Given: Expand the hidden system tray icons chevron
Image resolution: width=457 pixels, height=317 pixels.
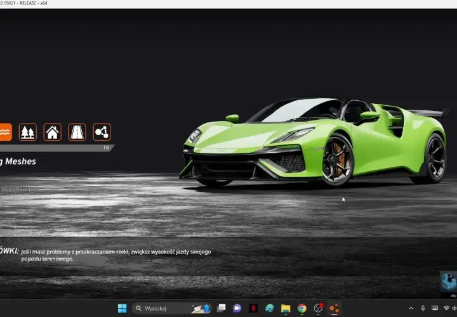Looking at the screenshot, I should click(411, 308).
